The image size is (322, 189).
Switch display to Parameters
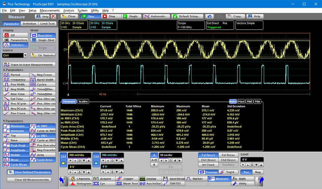point(16,40)
